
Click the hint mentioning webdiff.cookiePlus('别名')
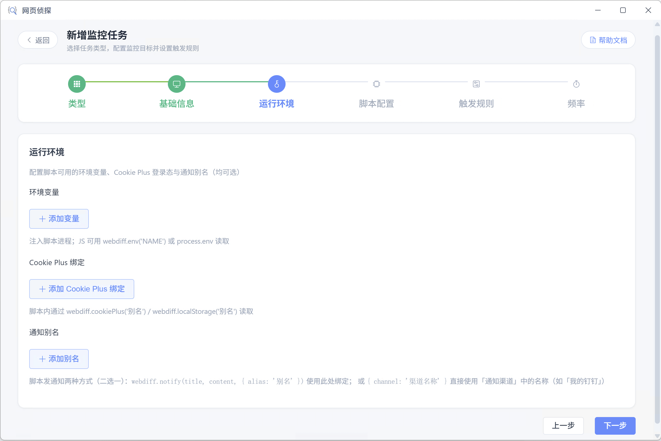(141, 311)
